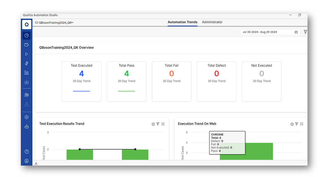The width and height of the screenshot is (325, 177).
Task: Open the settings gear icon in sidebar
Action: pyautogui.click(x=26, y=117)
